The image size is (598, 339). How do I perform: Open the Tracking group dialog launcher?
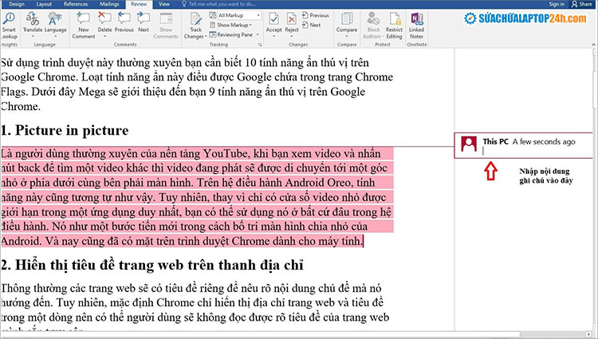[260, 45]
